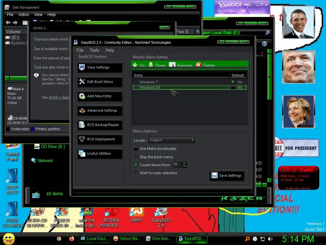Click Disk Management forward arrow
Viewport: 326px width, 245px height.
pos(15,23)
